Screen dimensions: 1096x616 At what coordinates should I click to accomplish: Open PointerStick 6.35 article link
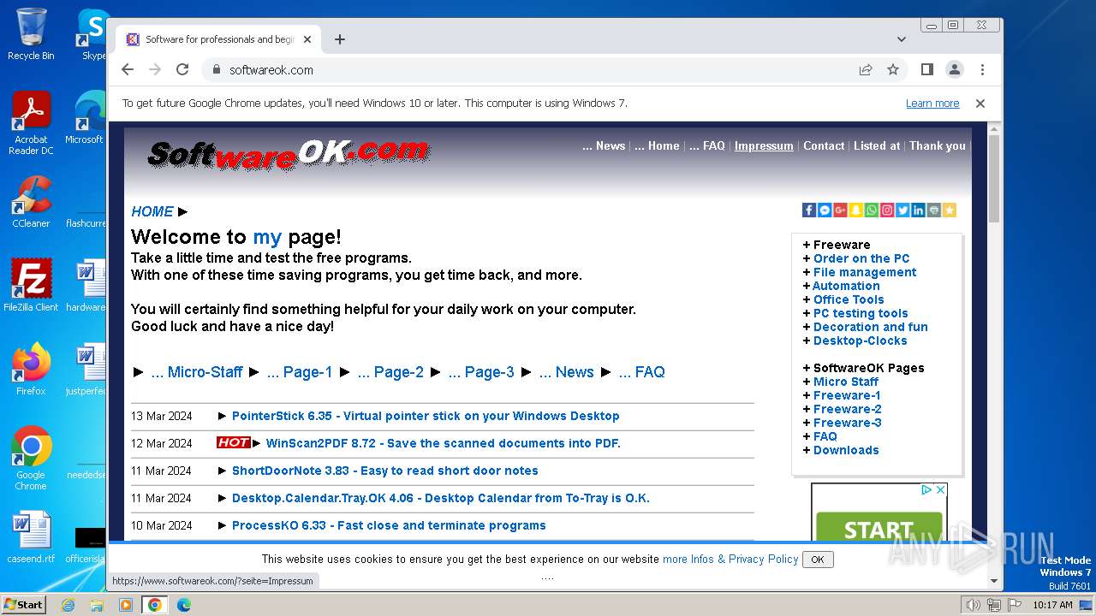(x=426, y=416)
